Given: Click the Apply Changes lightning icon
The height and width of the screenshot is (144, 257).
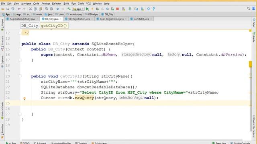Looking at the screenshot, I should coord(92,9).
